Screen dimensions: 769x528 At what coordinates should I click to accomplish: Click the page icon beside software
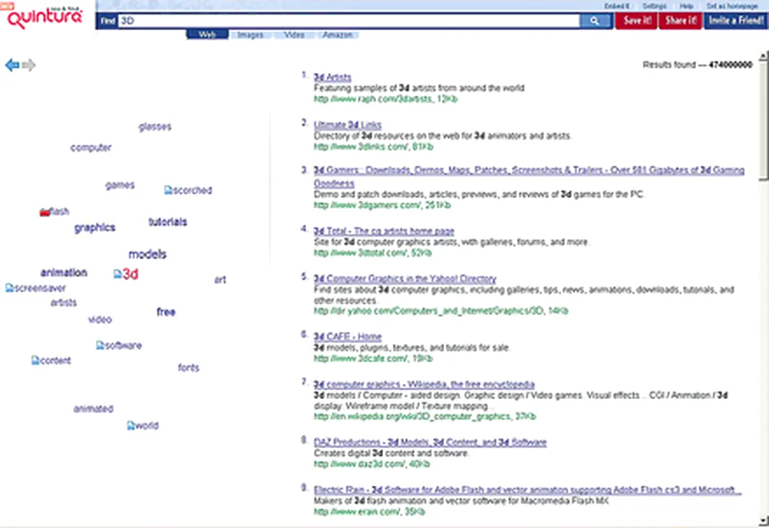pos(100,345)
